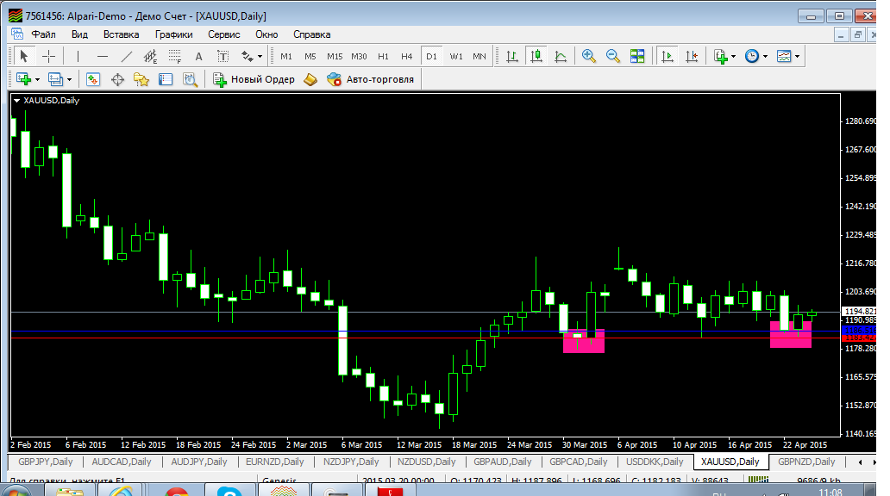Toggle chart auto scroll
This screenshot has width=890, height=496.
tap(667, 56)
